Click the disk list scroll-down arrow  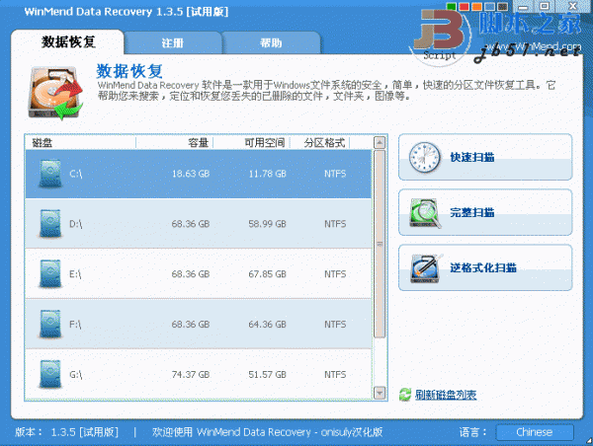click(x=380, y=393)
